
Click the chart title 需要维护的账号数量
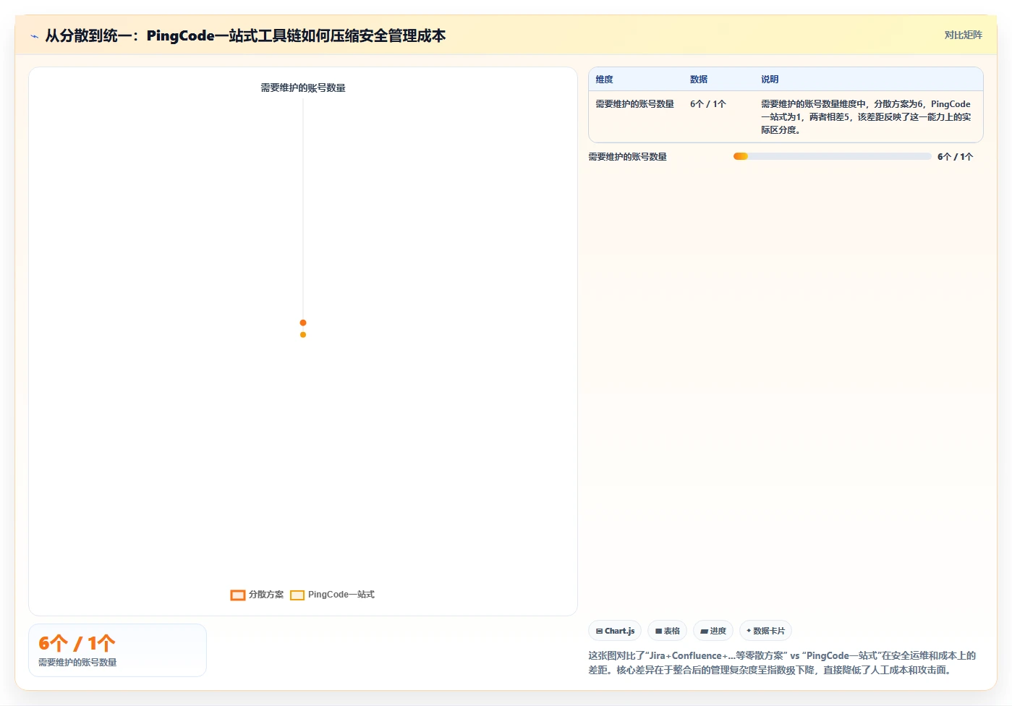(303, 88)
